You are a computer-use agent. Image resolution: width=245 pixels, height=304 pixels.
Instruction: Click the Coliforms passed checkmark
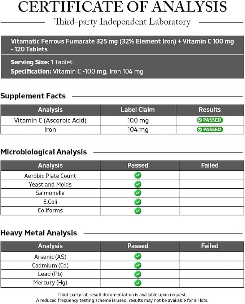pyautogui.click(x=138, y=211)
